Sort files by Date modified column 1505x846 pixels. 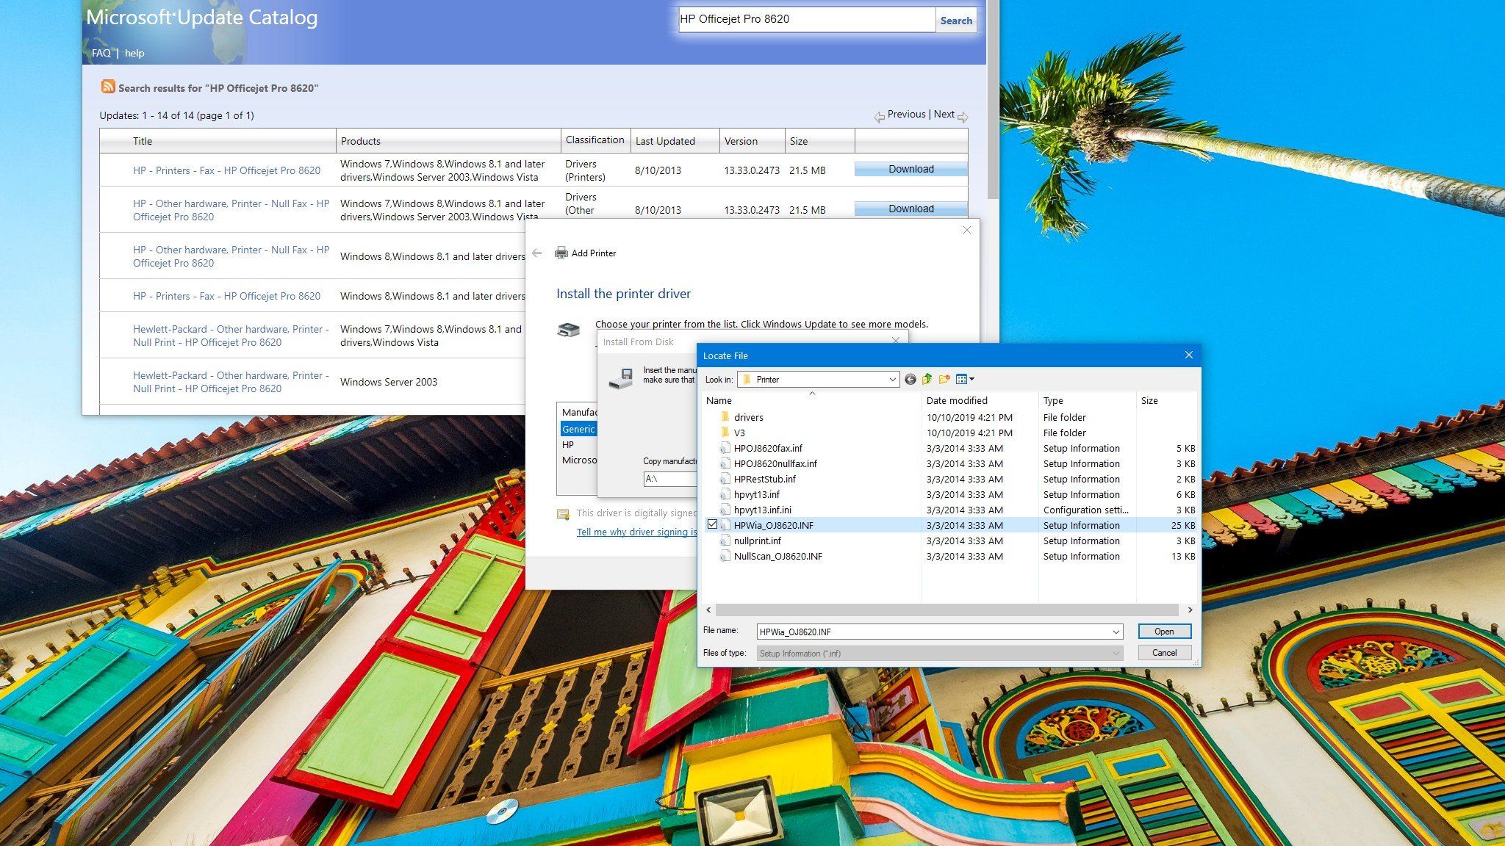[957, 401]
